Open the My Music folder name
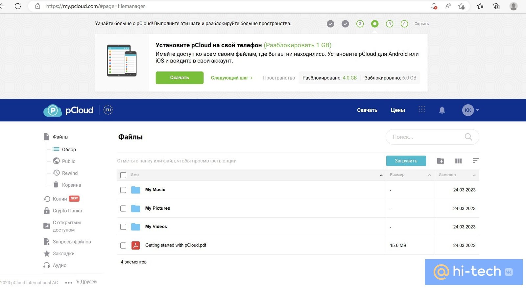Screen dimensions: 526x288 (x=155, y=190)
